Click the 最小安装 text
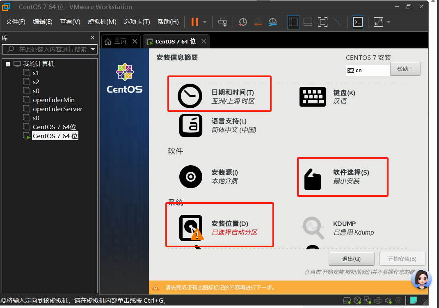Screen dimensions: 439x308 (x=346, y=181)
